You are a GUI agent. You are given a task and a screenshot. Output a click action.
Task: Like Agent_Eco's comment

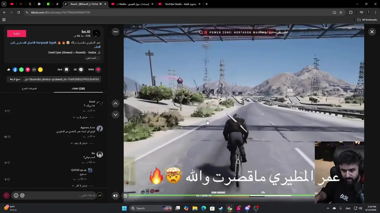(x=9, y=137)
